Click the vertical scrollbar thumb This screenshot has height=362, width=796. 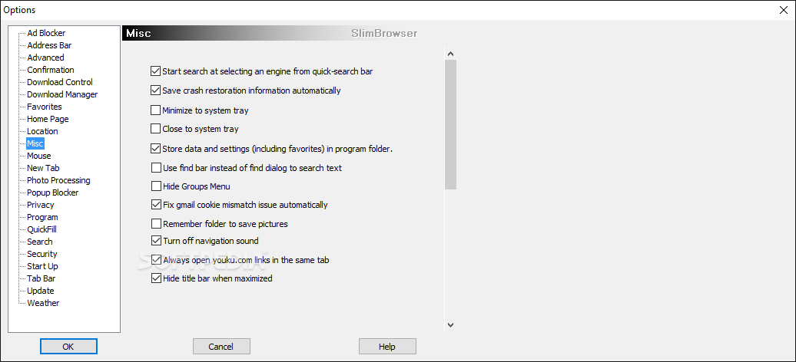tap(451, 125)
